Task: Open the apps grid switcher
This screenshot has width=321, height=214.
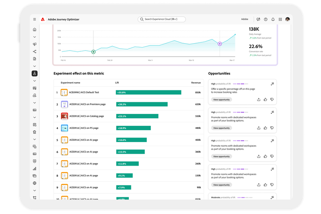Action: pyautogui.click(x=280, y=19)
